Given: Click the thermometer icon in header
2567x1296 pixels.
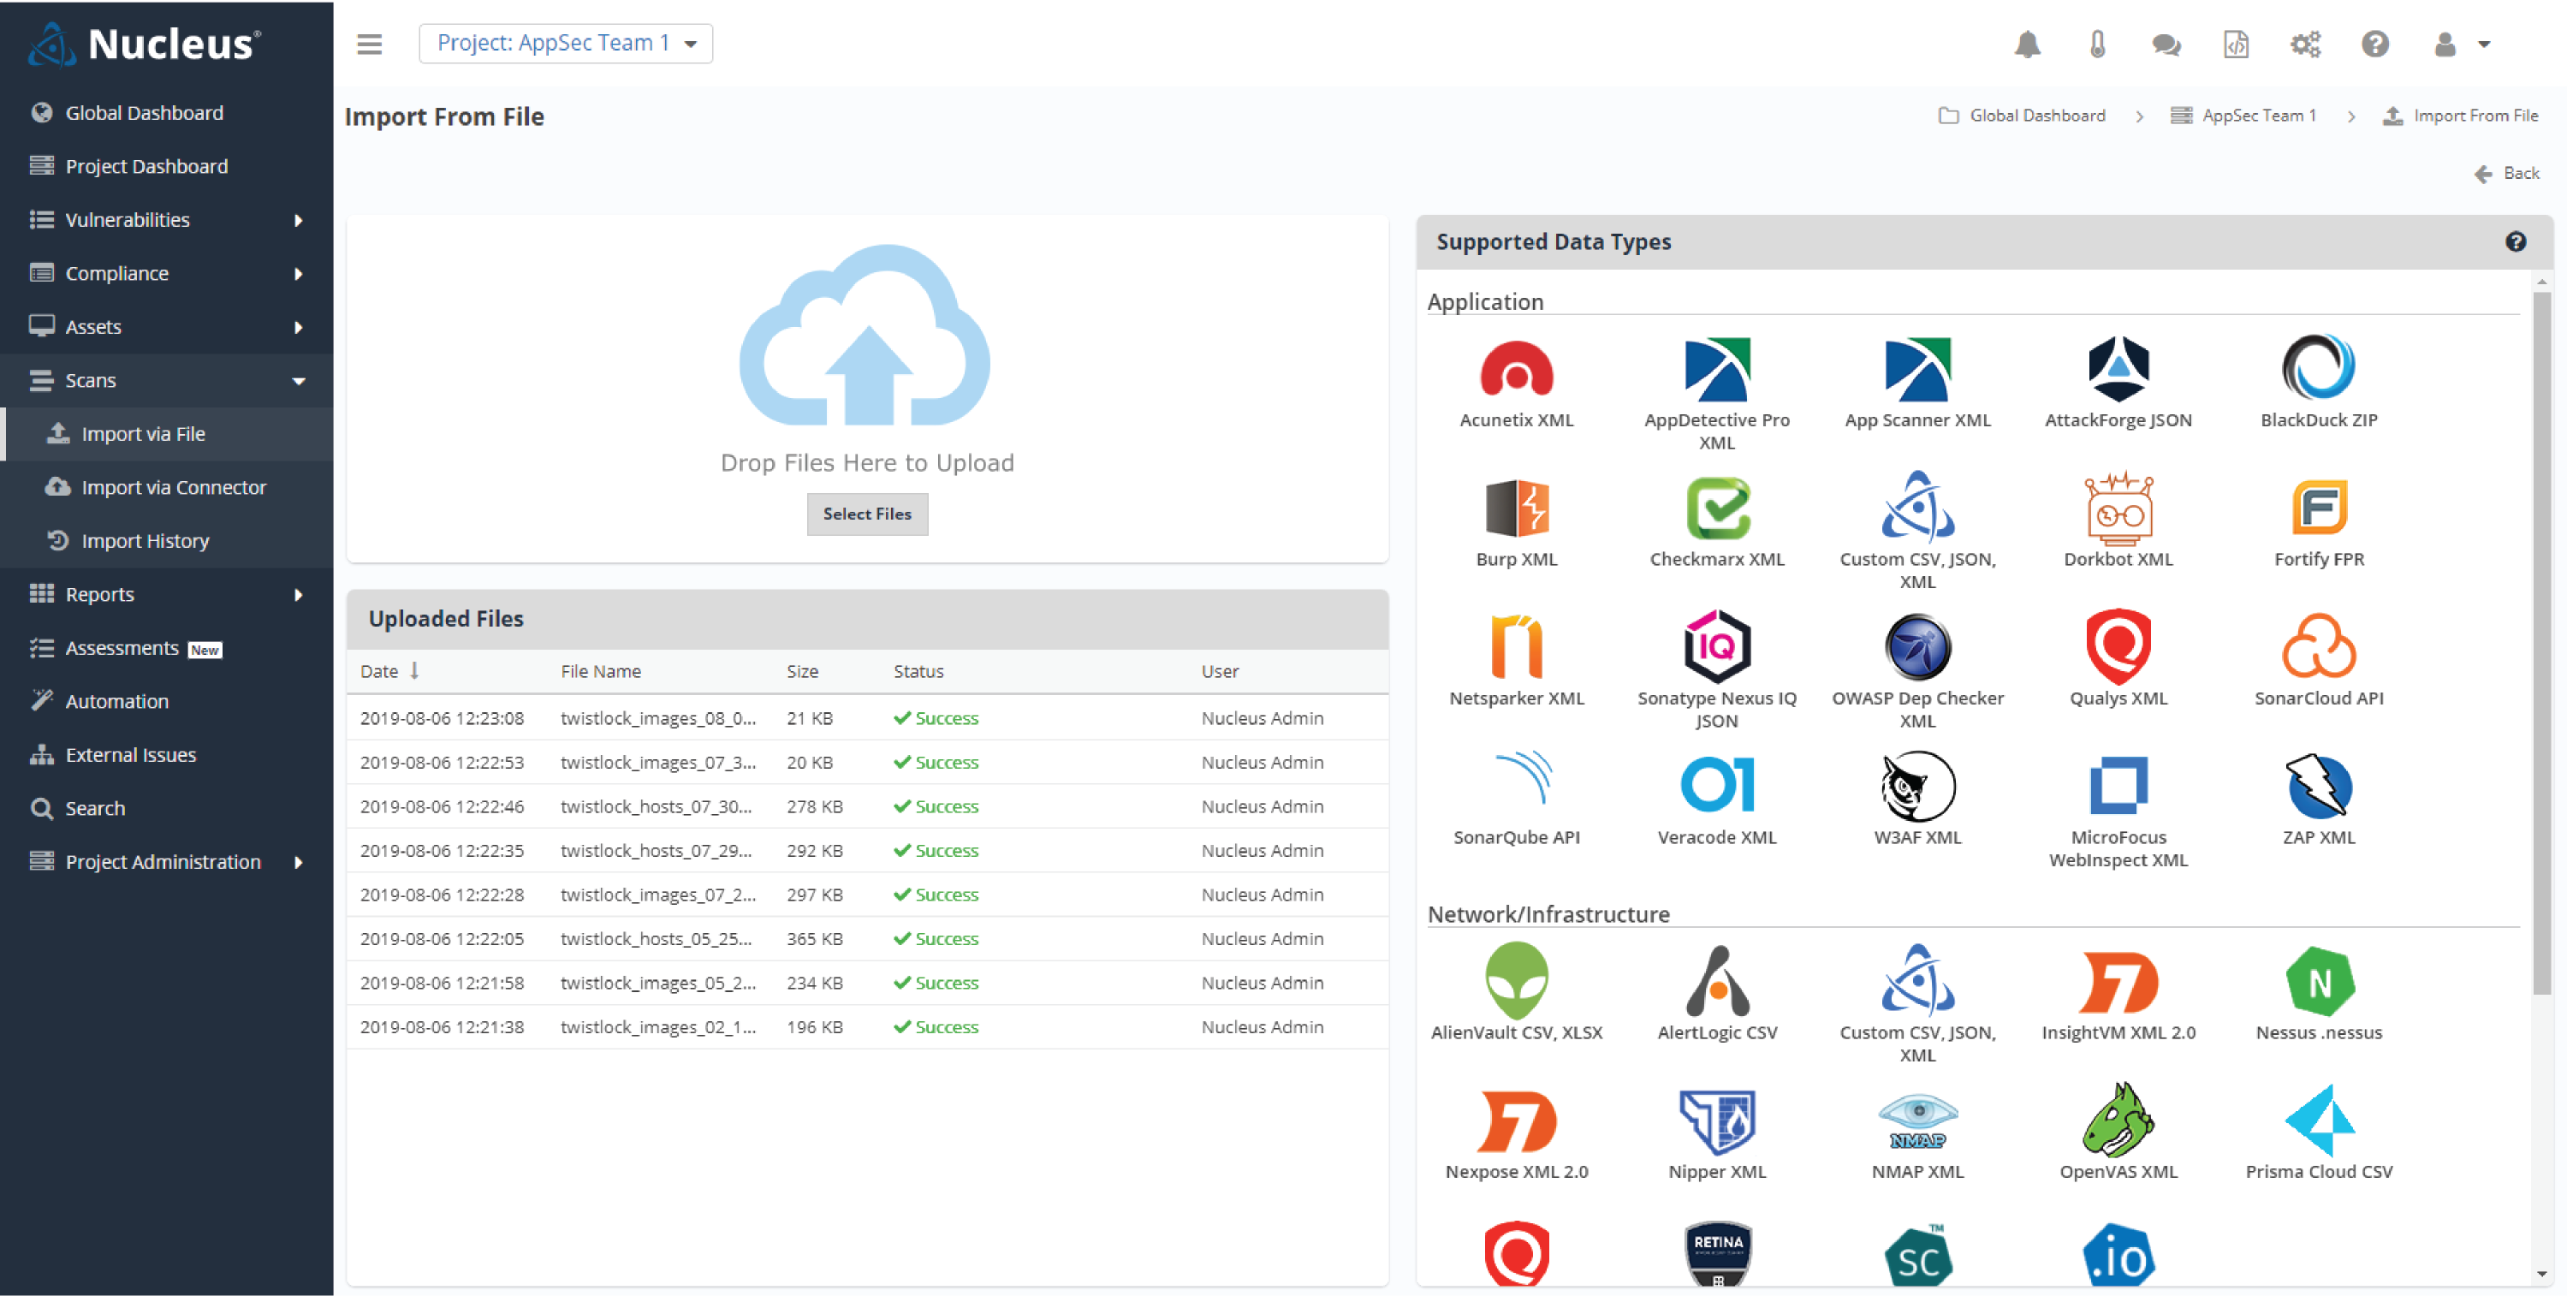Looking at the screenshot, I should point(2096,44).
